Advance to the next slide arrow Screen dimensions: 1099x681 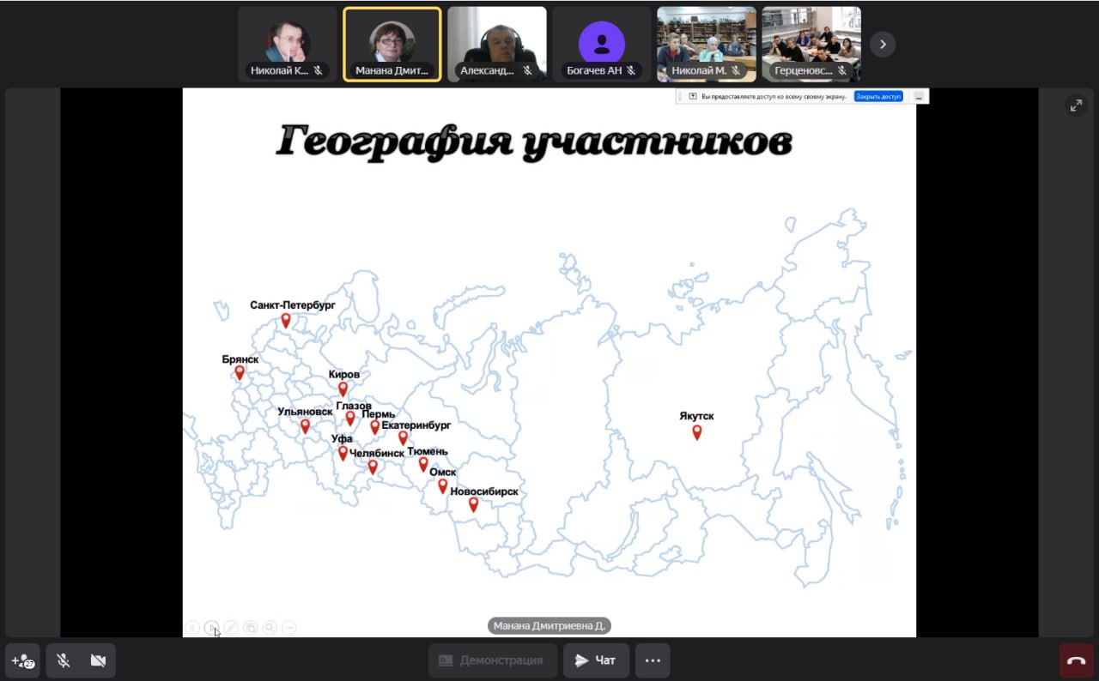211,628
